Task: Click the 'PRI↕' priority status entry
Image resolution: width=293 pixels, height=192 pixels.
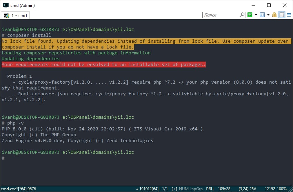Action: (x=210, y=189)
